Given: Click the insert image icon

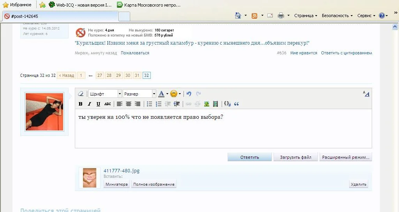Looking at the screenshot, I should point(207,104).
